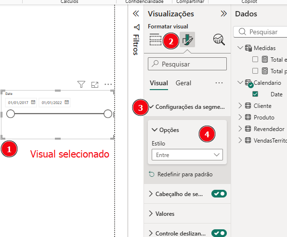287x237 pixels.
Task: Check the first Total measure checkbox
Action: 255,59
